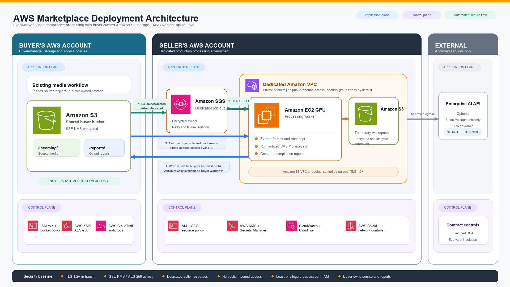Click the Extract frames and transcript item
This screenshot has height=287, width=510.
tap(283, 139)
